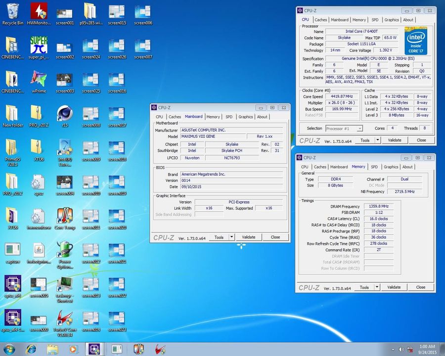Viewport: 445px width, 356px height.
Task: Click the Internet Explorer taskbar icon
Action: (x=31, y=349)
